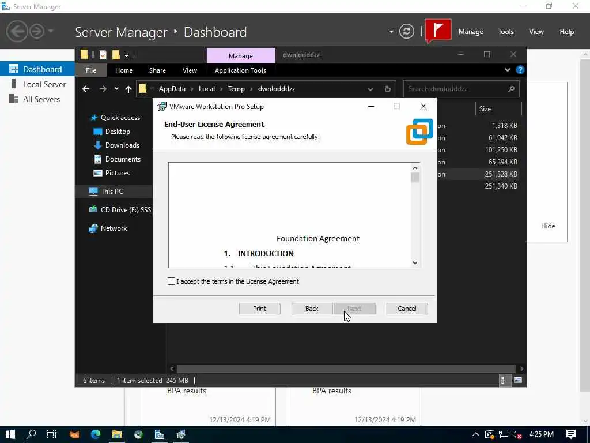Click the VMware installer icon in the dialog title bar

pos(162,107)
